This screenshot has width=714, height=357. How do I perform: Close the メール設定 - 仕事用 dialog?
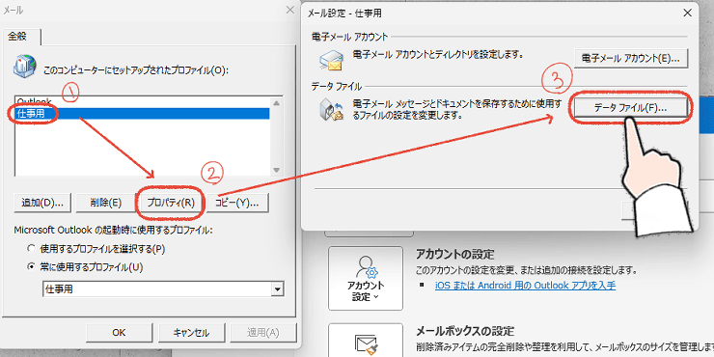point(687,14)
